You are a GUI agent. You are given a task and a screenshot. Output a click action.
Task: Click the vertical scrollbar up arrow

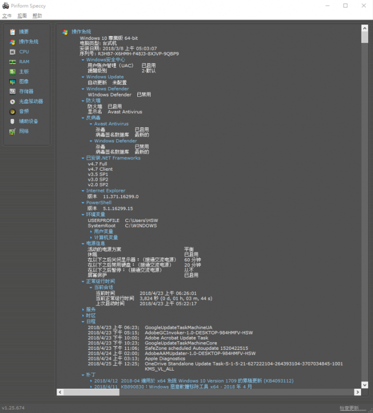coord(365,28)
